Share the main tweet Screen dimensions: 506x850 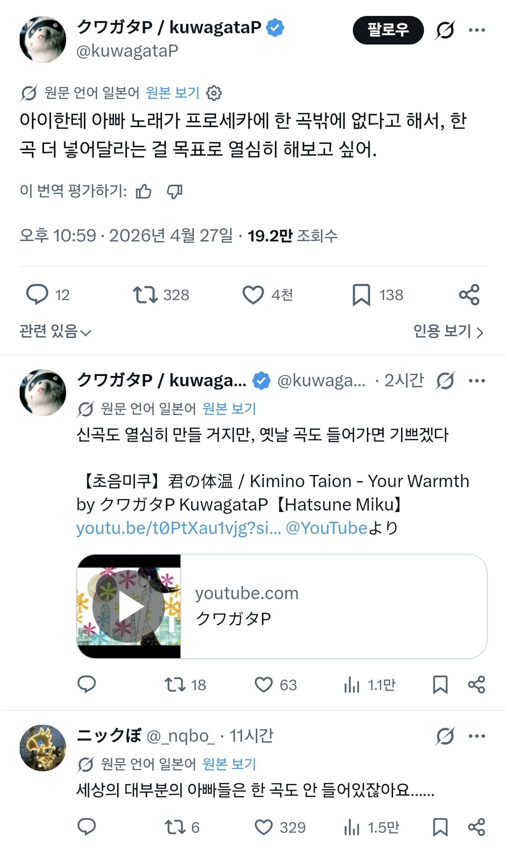point(469,295)
